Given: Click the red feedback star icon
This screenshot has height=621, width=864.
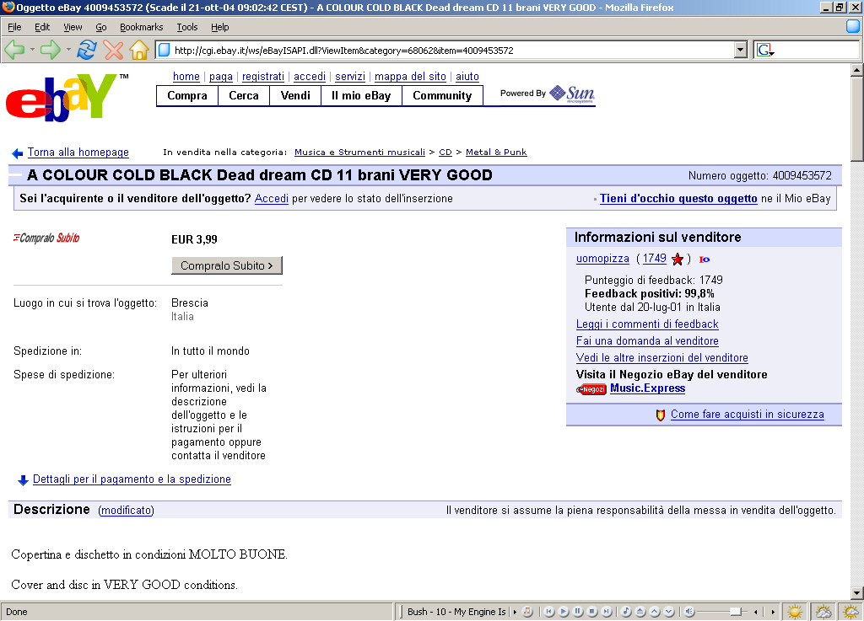Looking at the screenshot, I should [x=678, y=259].
